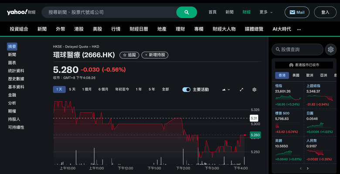This screenshot has width=340, height=174.
Task: Go to previous markets with left arrow
Action: tap(301, 168)
